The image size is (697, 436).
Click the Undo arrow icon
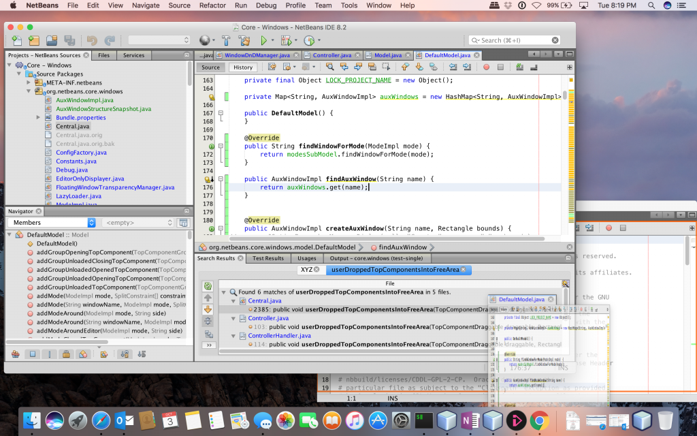coord(92,40)
